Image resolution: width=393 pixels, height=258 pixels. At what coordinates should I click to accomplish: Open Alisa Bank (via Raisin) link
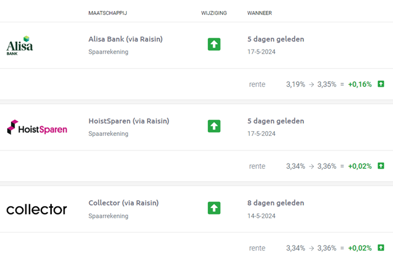tap(125, 39)
